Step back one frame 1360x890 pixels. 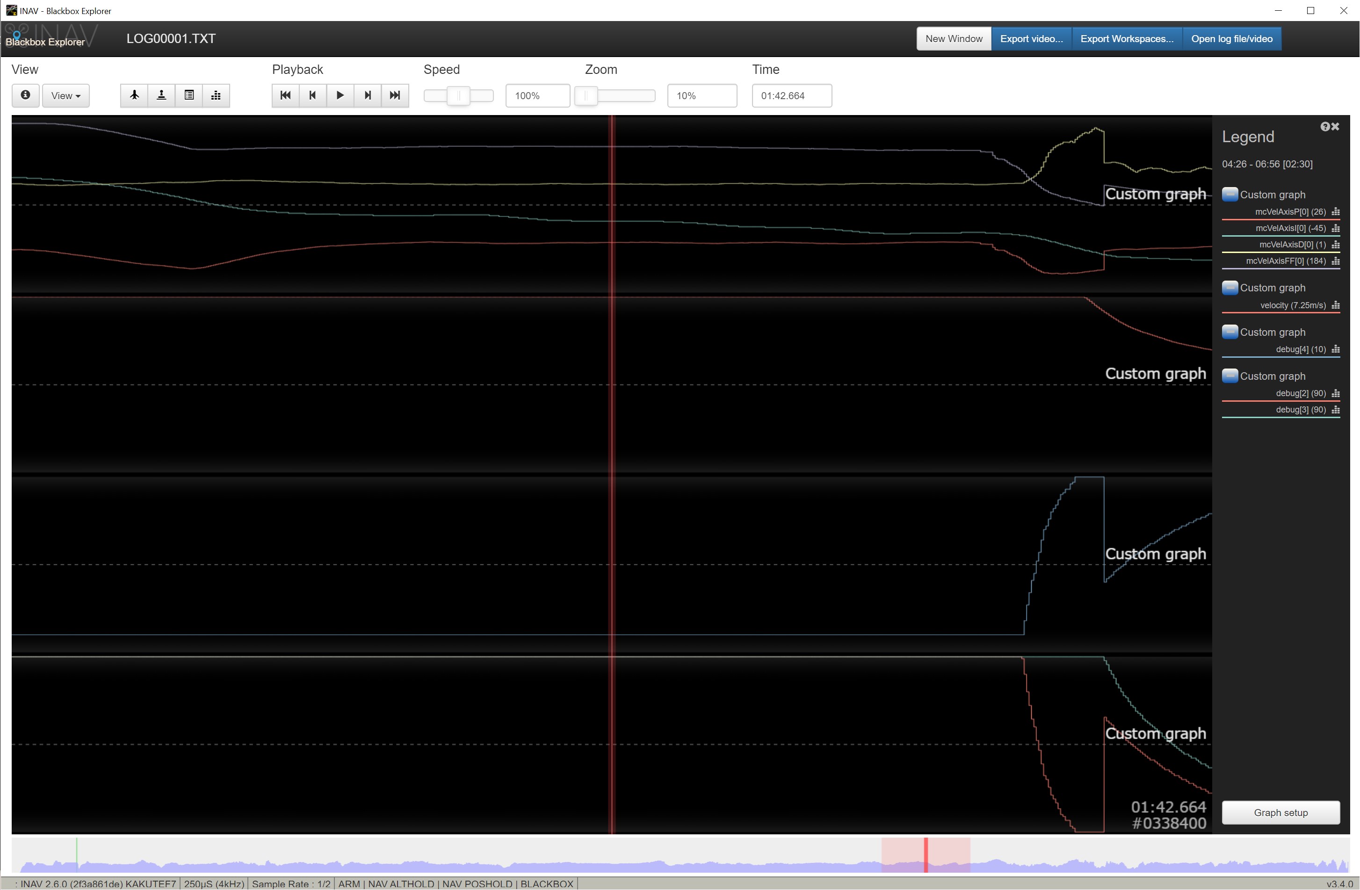[312, 95]
